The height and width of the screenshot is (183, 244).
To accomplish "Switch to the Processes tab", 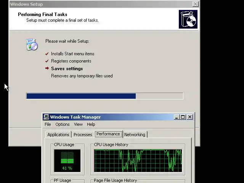I will point(83,135).
